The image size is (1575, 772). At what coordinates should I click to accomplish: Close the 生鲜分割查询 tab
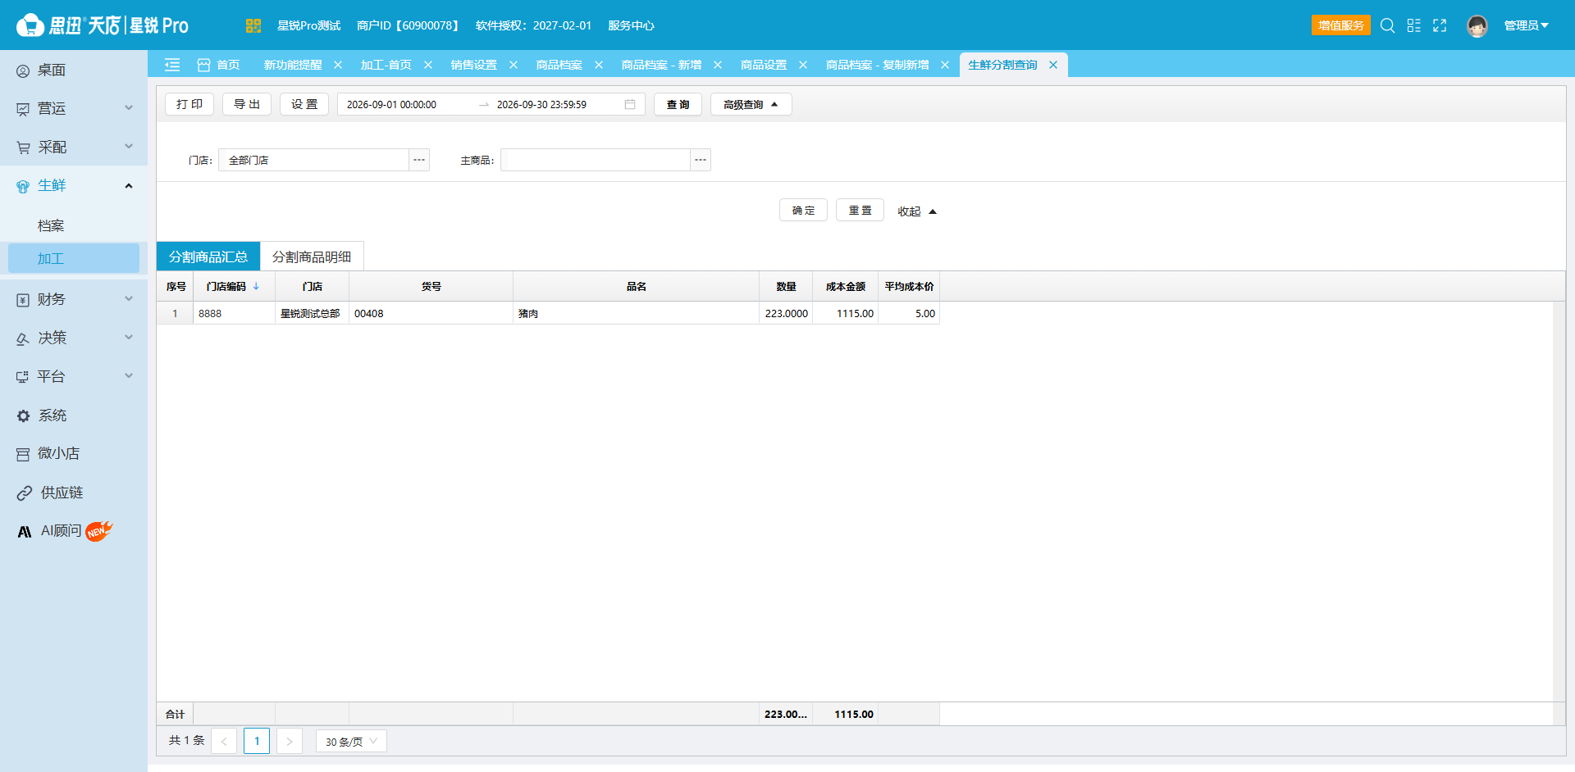coord(1053,65)
